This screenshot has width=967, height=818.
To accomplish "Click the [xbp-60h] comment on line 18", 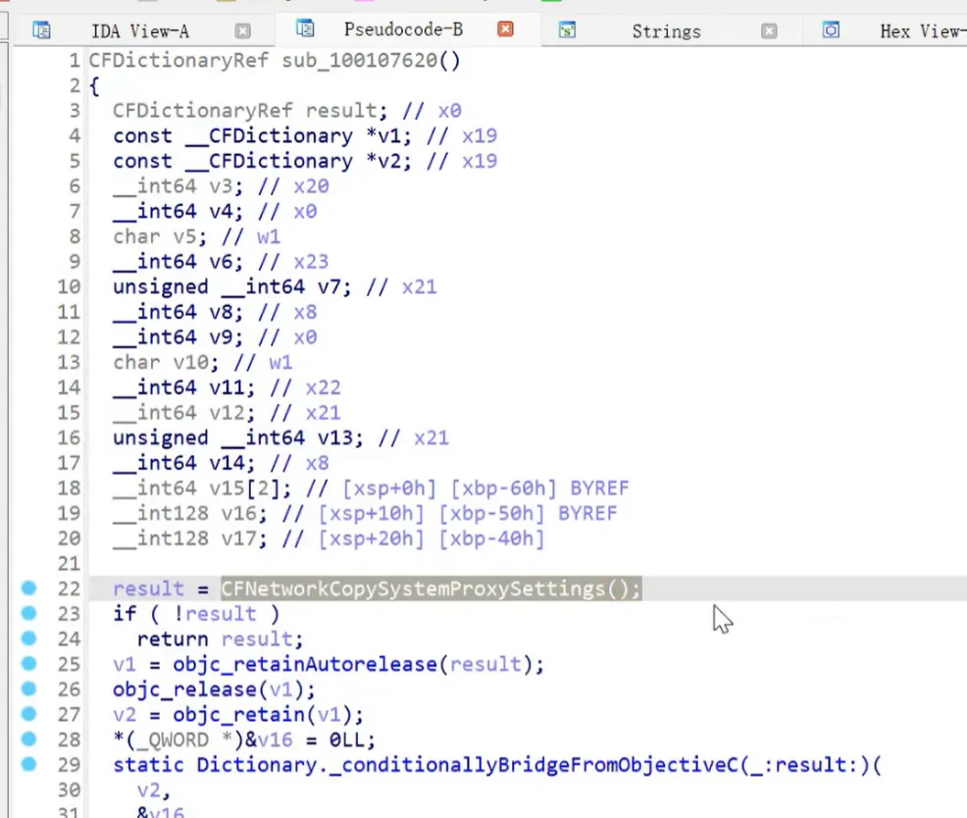I will tap(504, 488).
